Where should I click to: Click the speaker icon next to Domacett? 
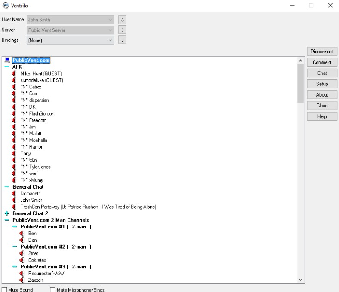pos(14,194)
